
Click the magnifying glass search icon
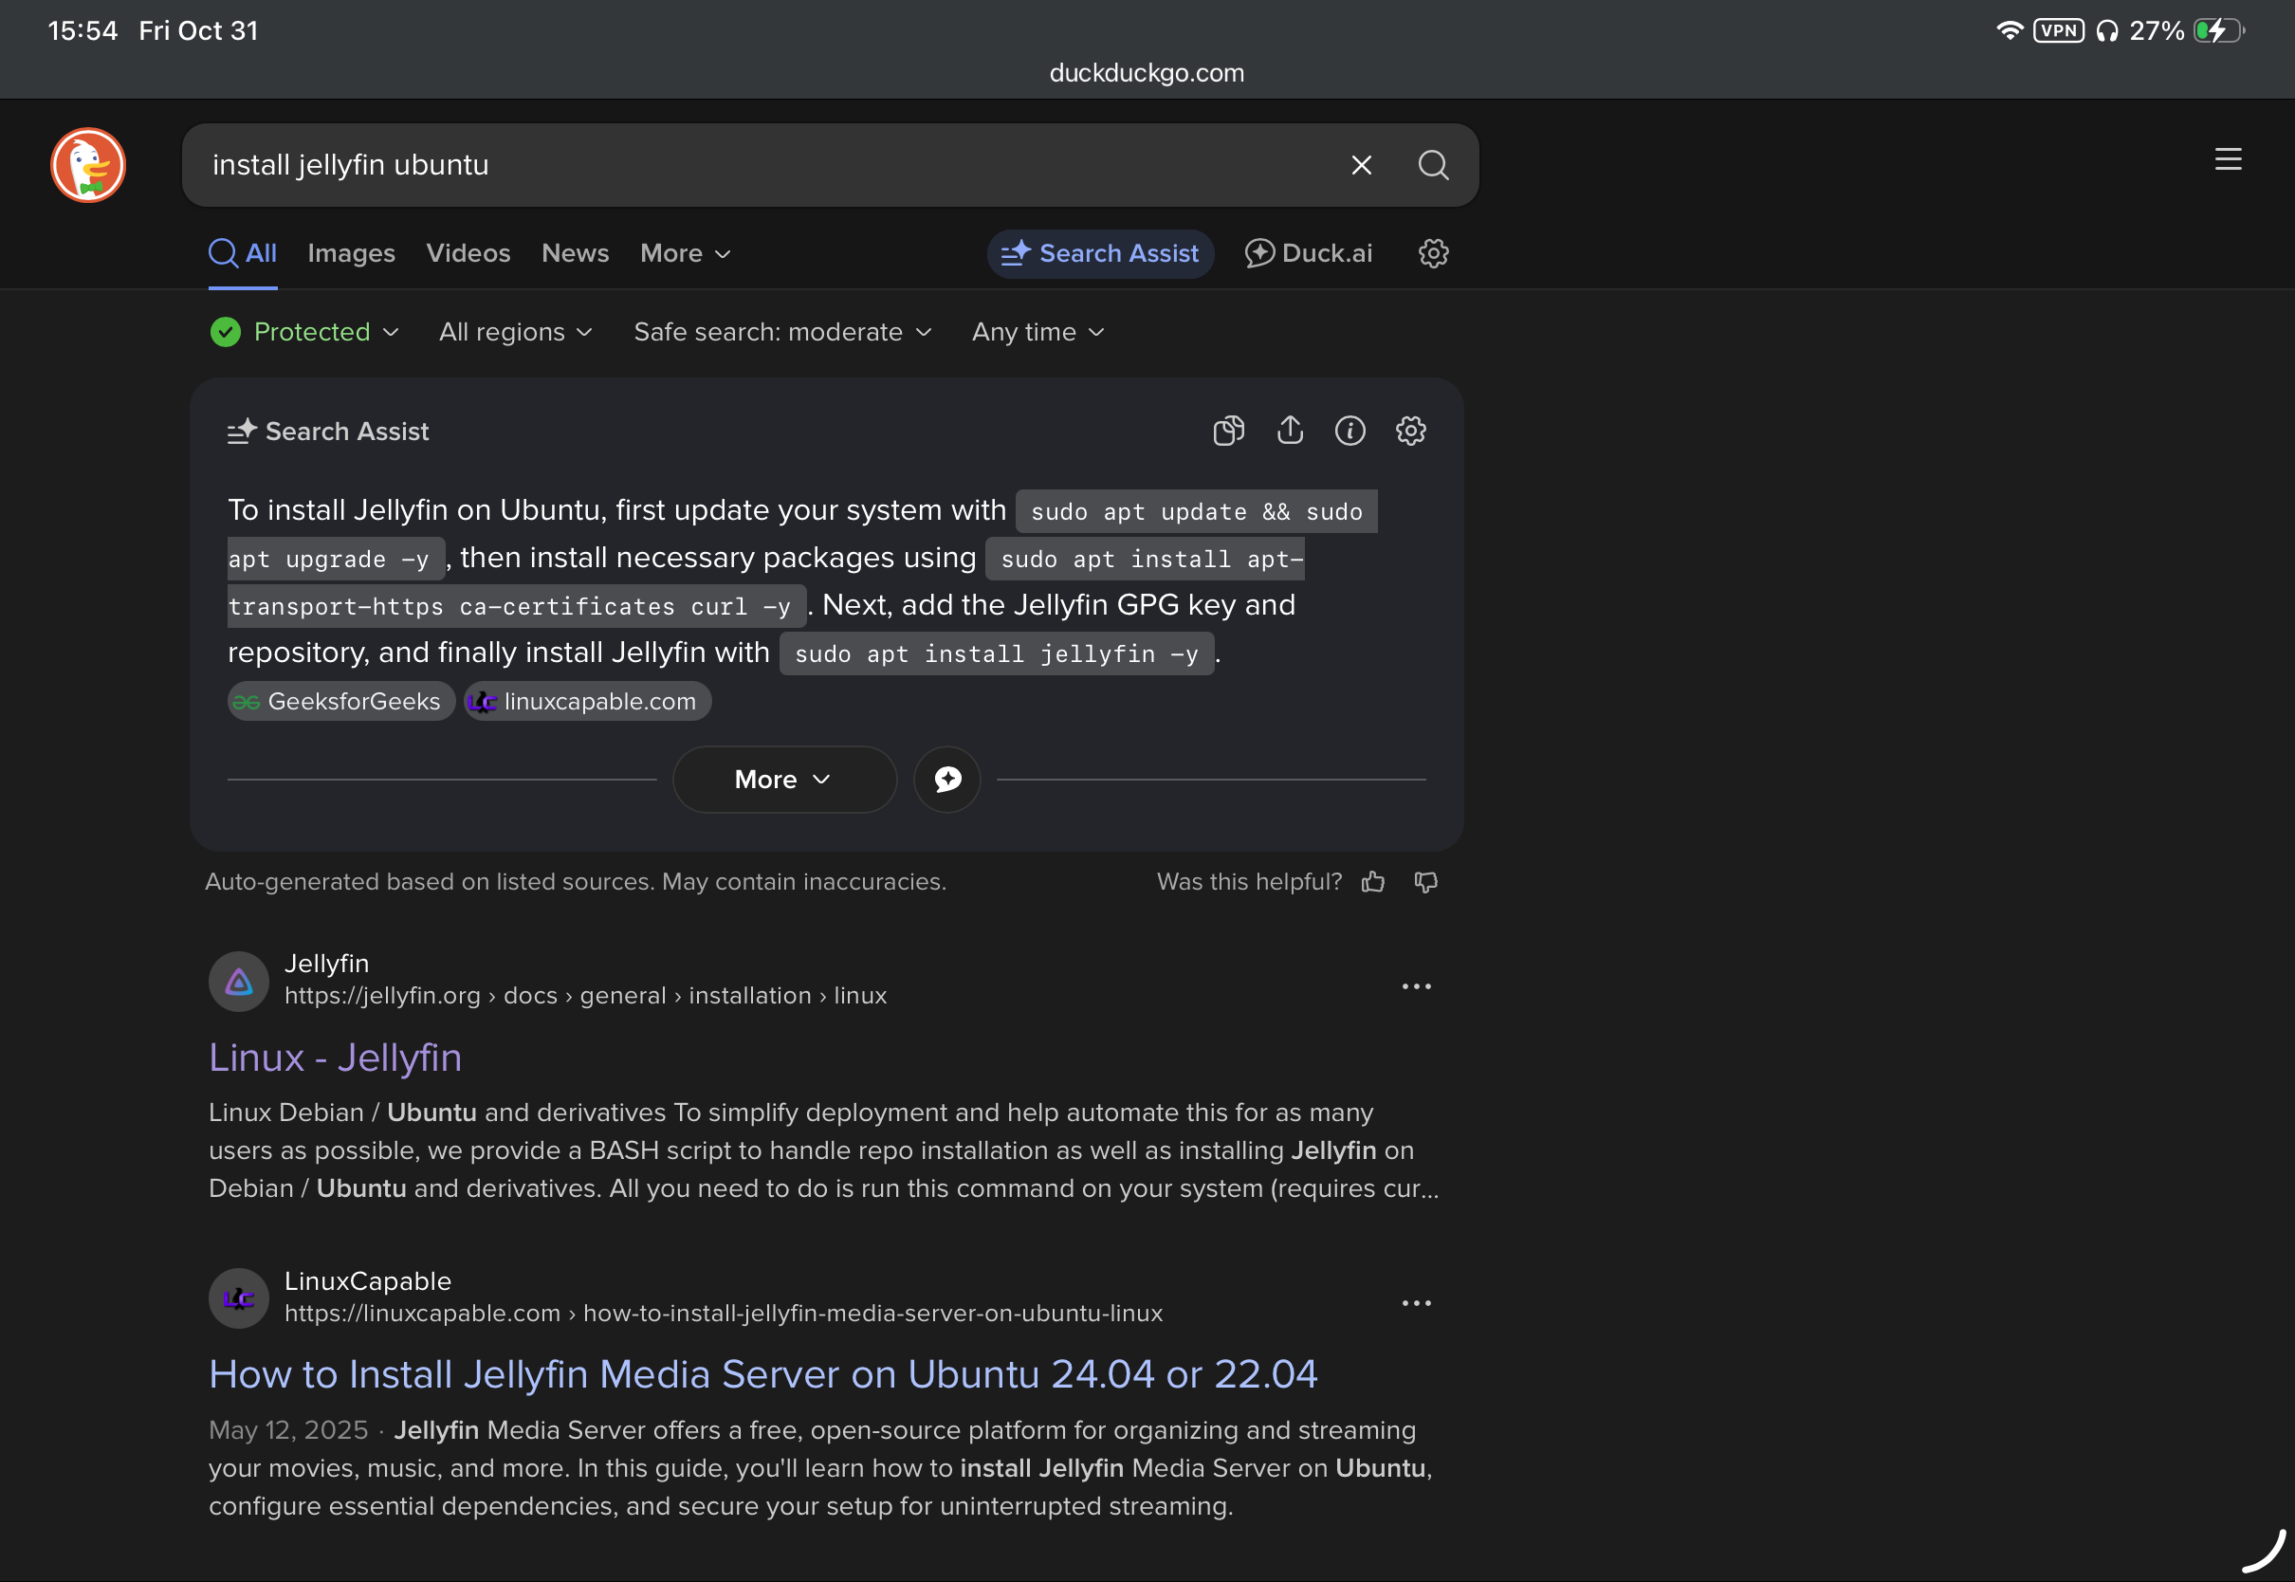coord(1433,164)
